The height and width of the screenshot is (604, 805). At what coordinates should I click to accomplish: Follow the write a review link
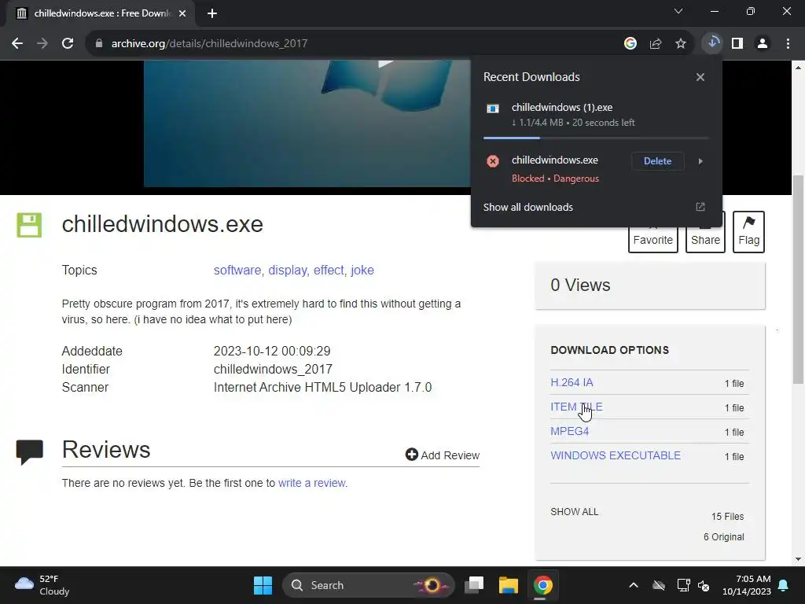(311, 484)
